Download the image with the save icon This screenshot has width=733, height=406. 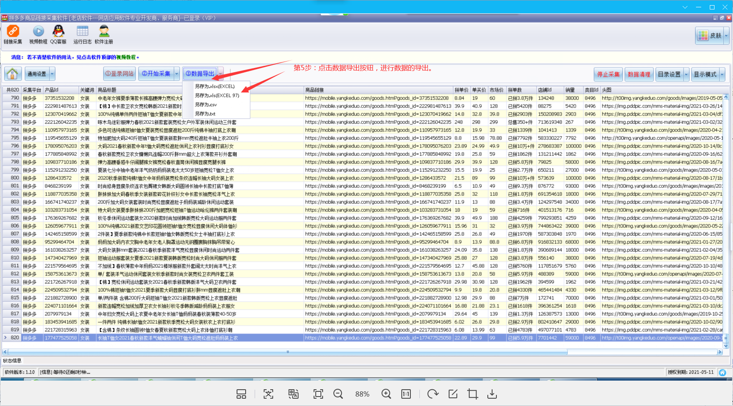pyautogui.click(x=492, y=394)
